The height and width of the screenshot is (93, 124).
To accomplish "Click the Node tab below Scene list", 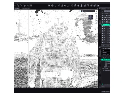I will pos(108,45).
